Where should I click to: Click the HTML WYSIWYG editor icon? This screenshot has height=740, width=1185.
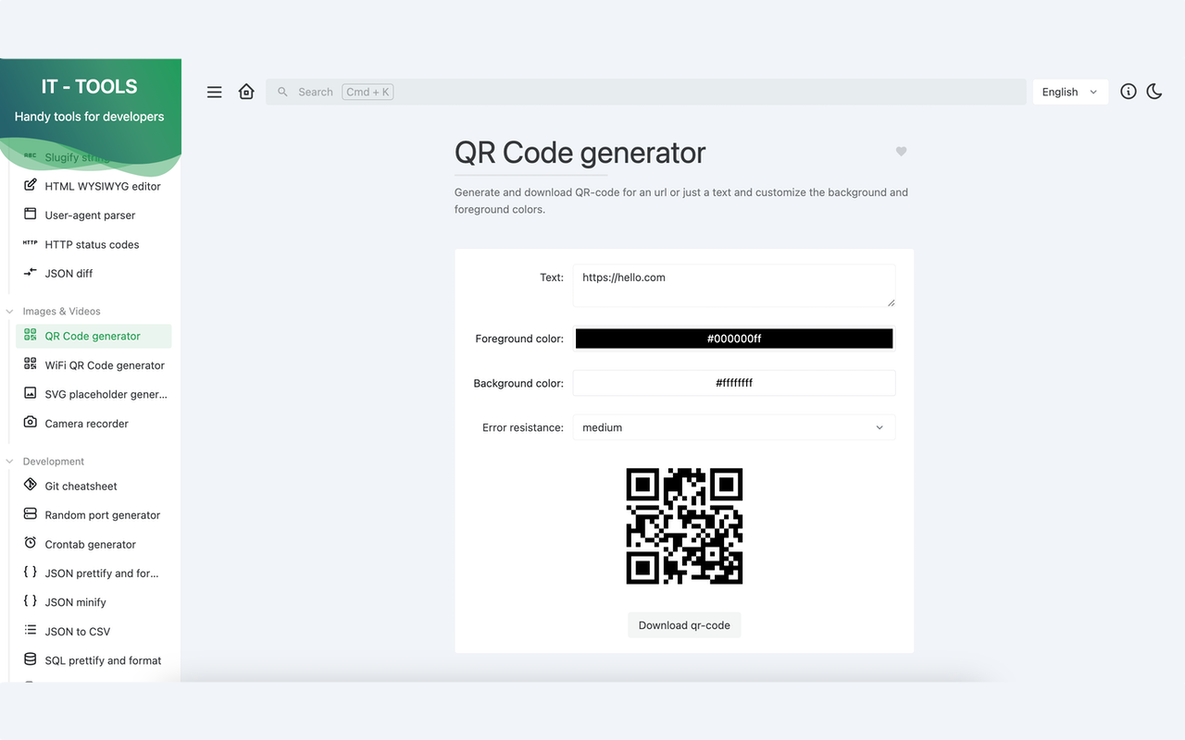click(x=31, y=186)
